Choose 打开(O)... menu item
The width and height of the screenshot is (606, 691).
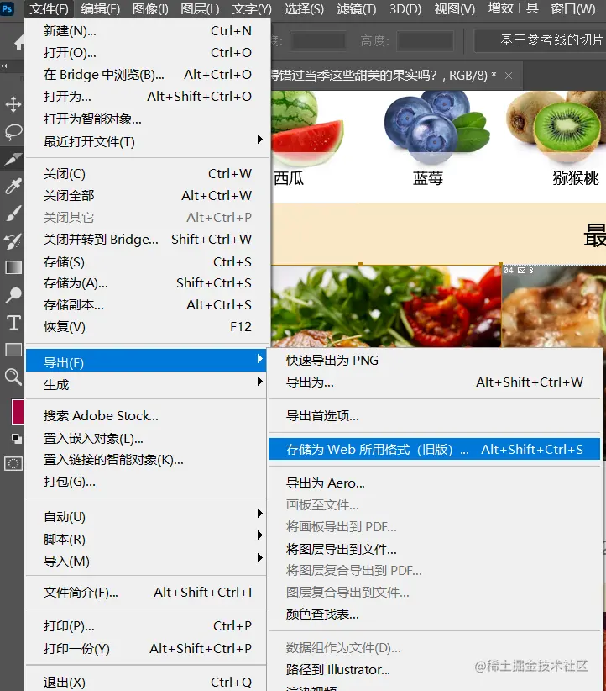(x=148, y=53)
